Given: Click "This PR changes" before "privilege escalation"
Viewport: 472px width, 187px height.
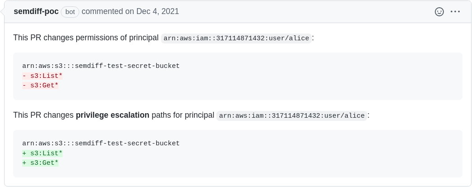Looking at the screenshot, I should click(44, 115).
